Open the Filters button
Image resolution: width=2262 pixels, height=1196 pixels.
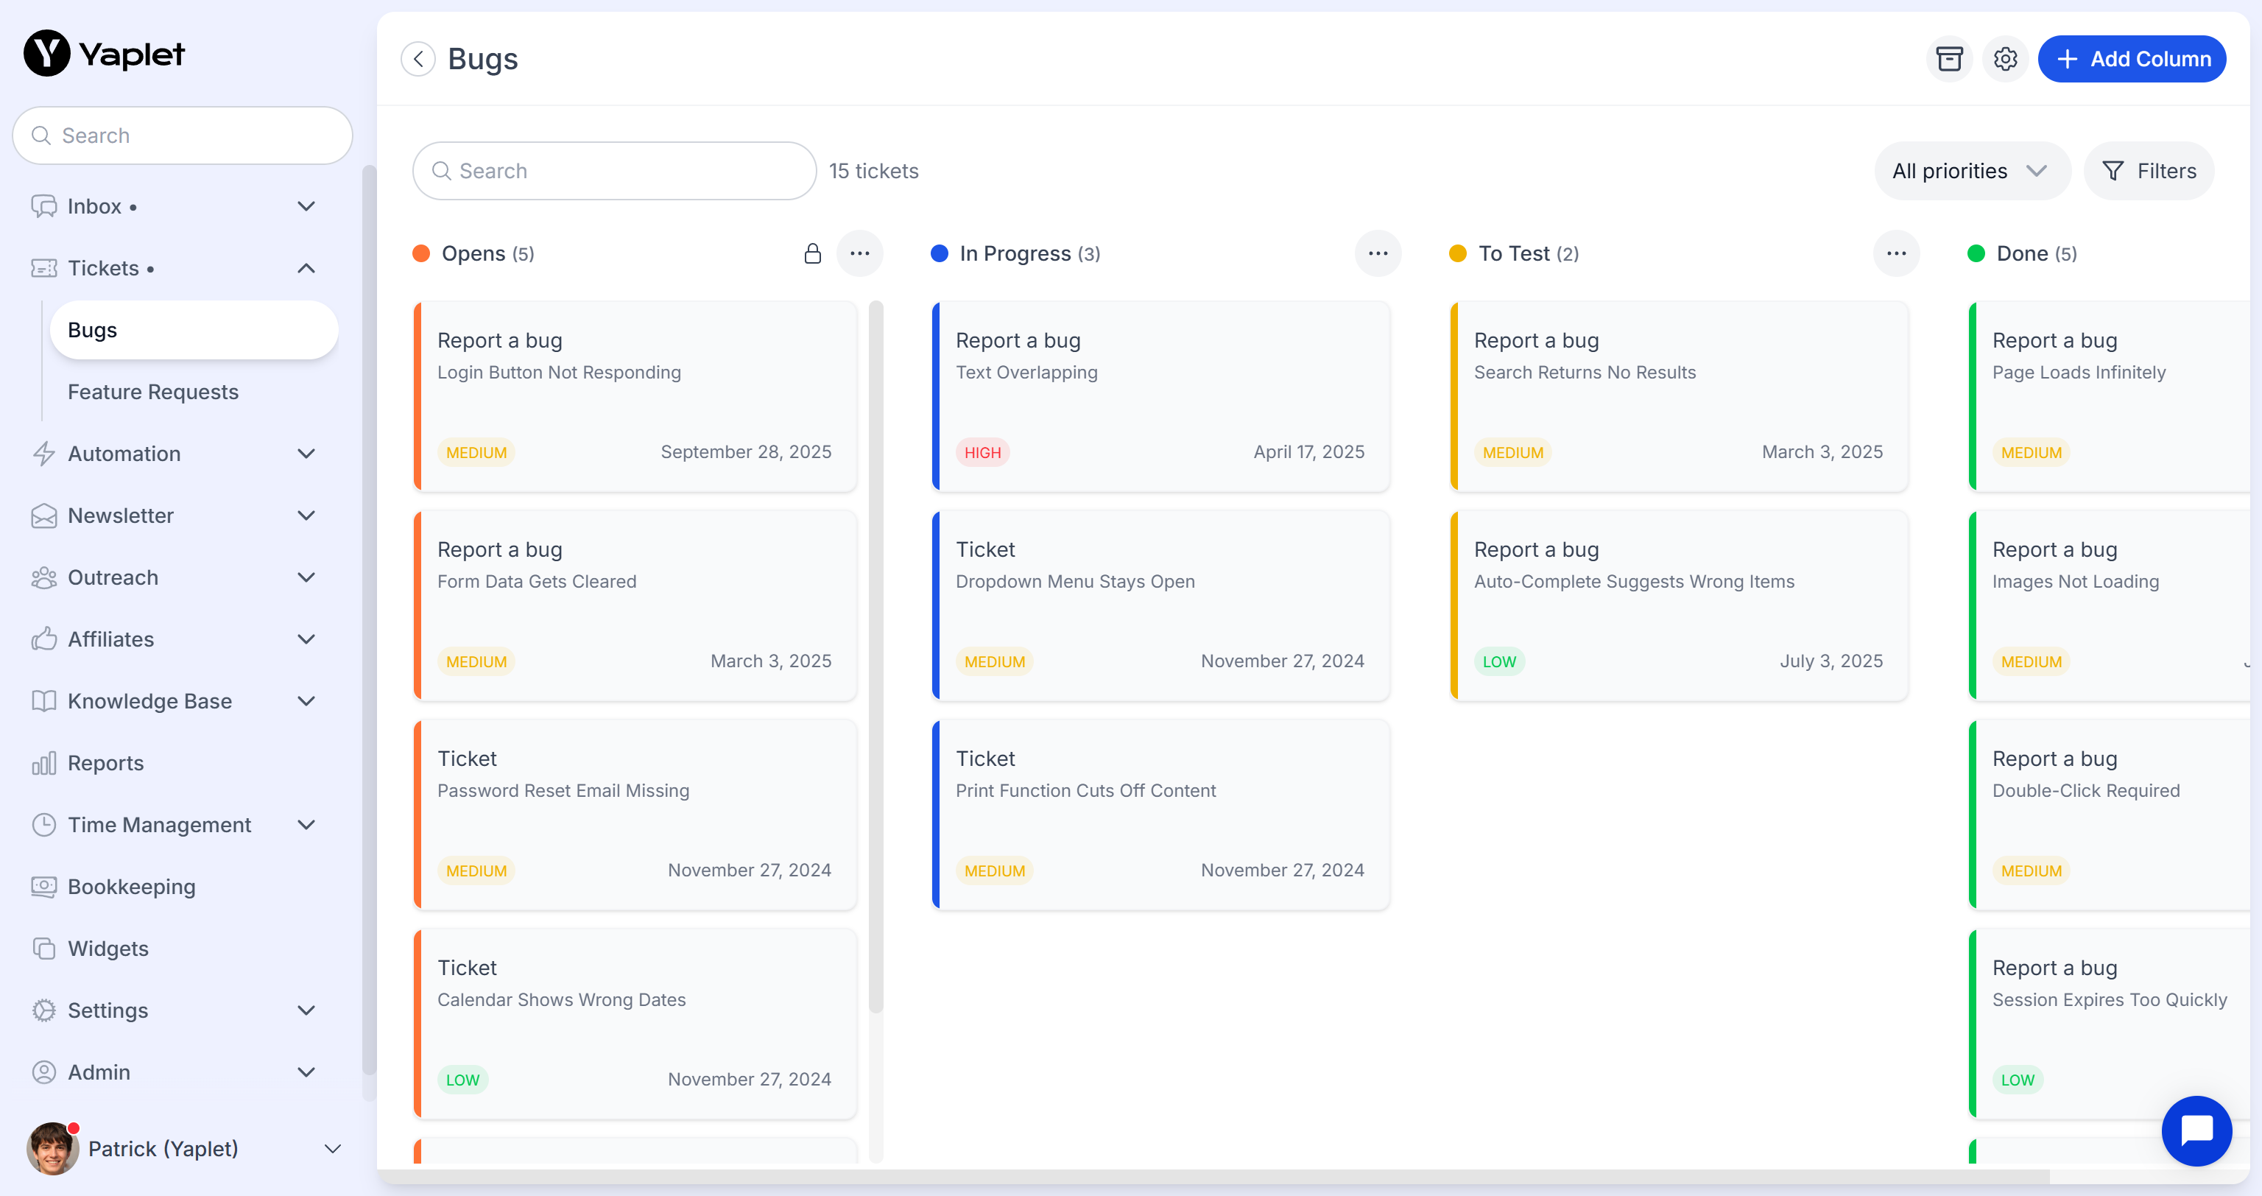click(x=2148, y=172)
